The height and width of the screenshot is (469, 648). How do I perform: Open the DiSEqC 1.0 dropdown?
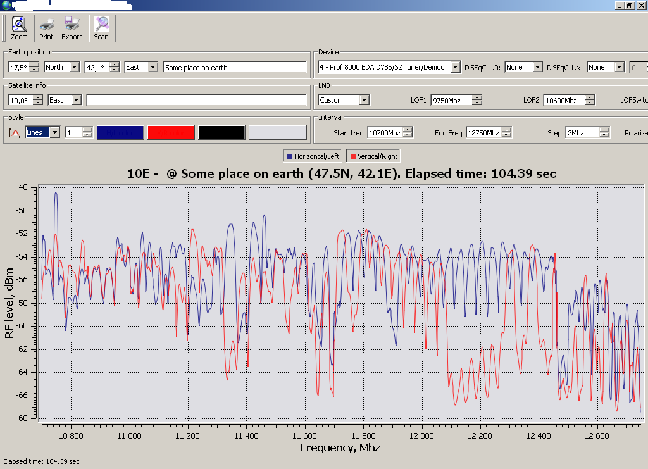click(x=537, y=67)
